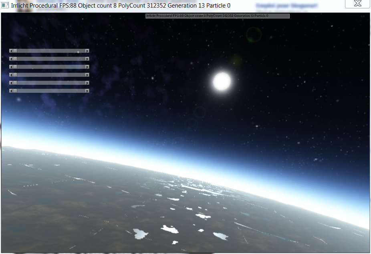Click left arrow of the third scrollbar
Viewport: 371px width, 254px height.
coord(11,67)
